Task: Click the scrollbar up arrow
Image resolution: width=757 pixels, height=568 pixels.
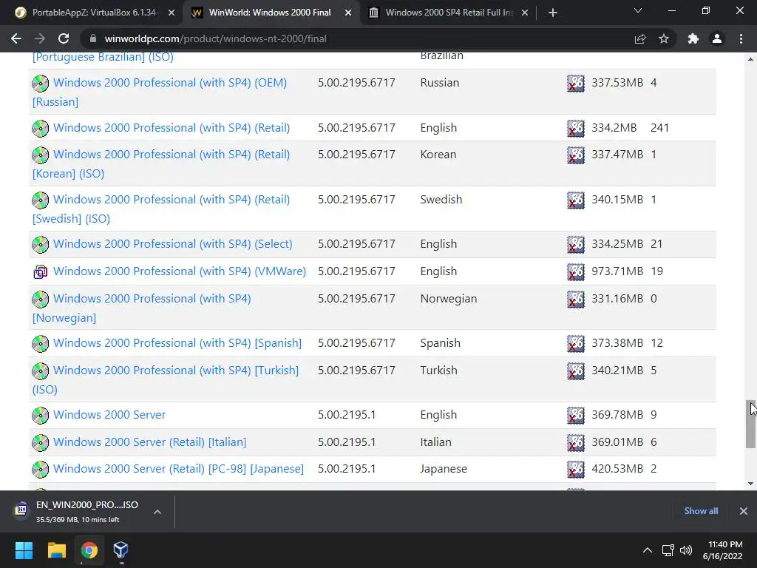Action: tap(751, 59)
